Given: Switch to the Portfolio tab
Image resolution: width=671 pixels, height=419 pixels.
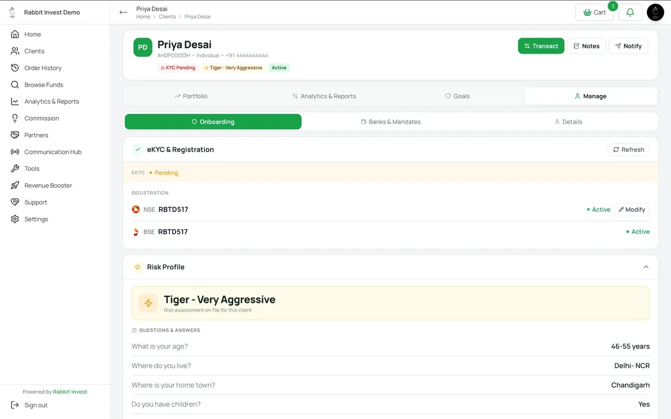Looking at the screenshot, I should point(191,96).
